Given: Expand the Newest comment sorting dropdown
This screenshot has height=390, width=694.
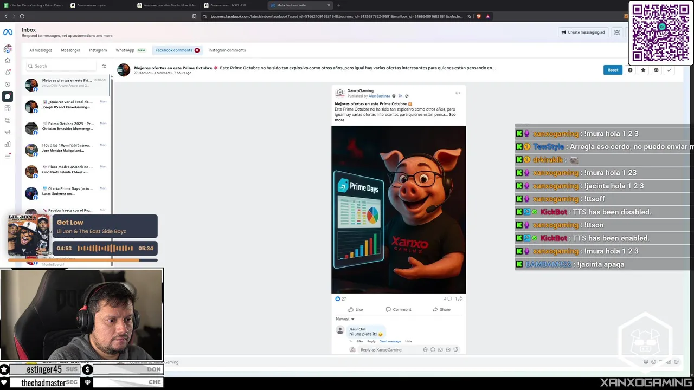Looking at the screenshot, I should (345, 319).
